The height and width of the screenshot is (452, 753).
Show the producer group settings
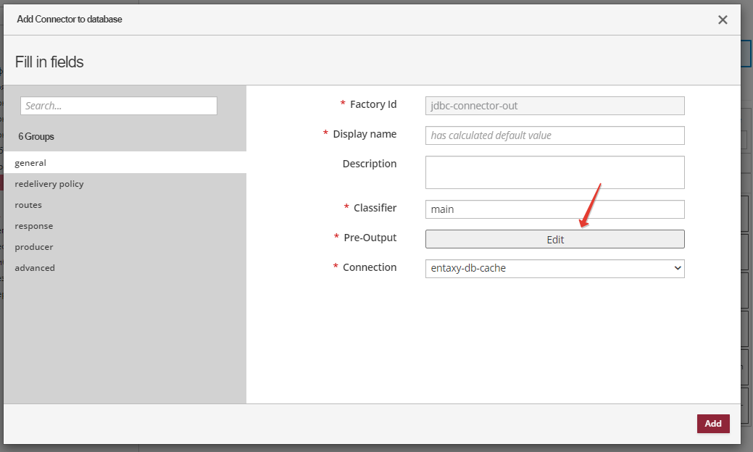34,247
